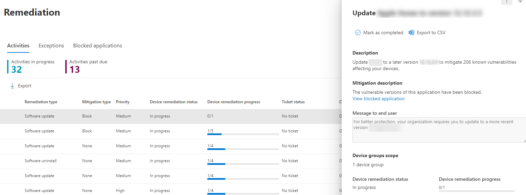Click the 0/1 progress bar in details panel
526x195 pixels.
click(476, 191)
